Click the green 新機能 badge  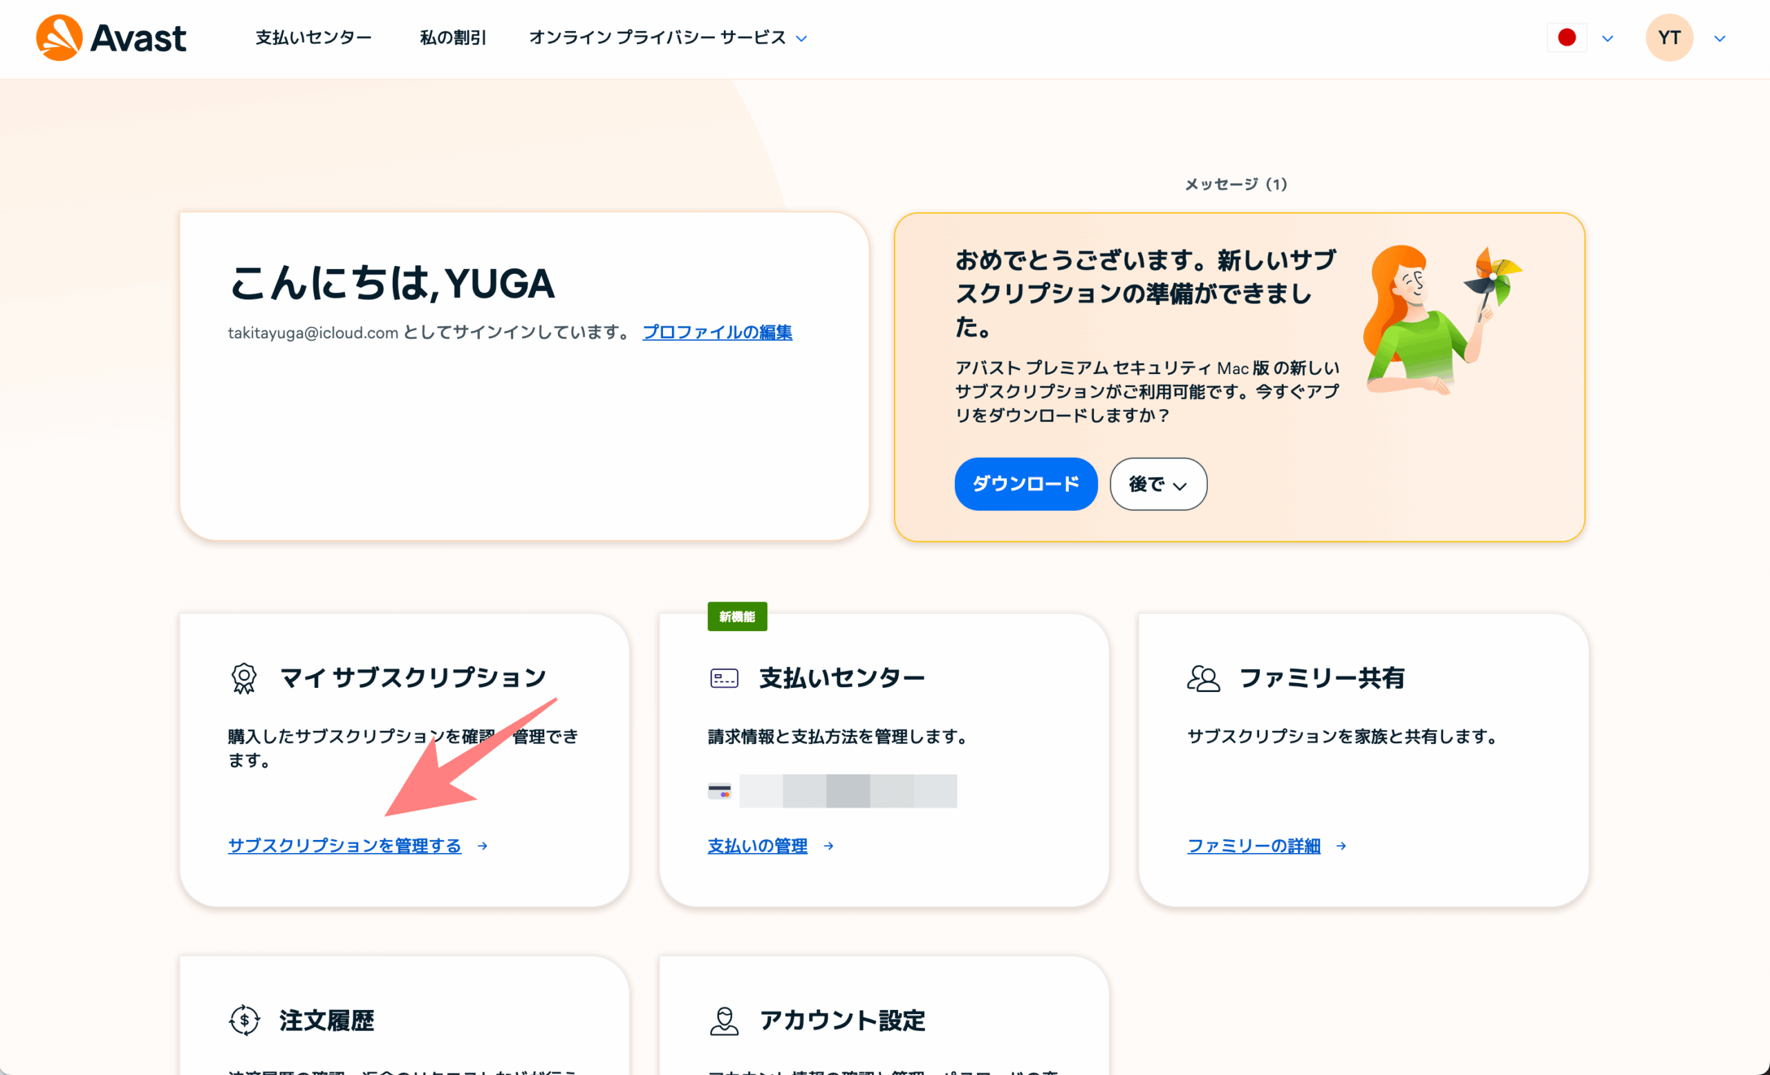coord(737,617)
